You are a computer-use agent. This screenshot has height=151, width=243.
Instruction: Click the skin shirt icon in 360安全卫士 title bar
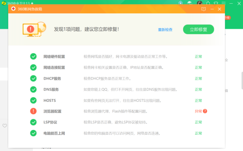(216, 3)
